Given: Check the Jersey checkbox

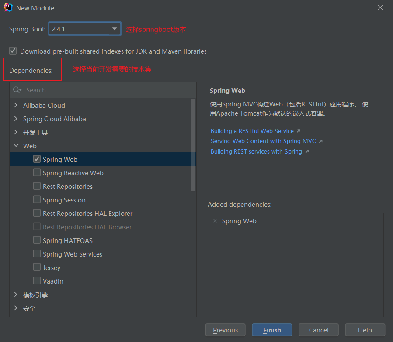Looking at the screenshot, I should click(x=37, y=267).
